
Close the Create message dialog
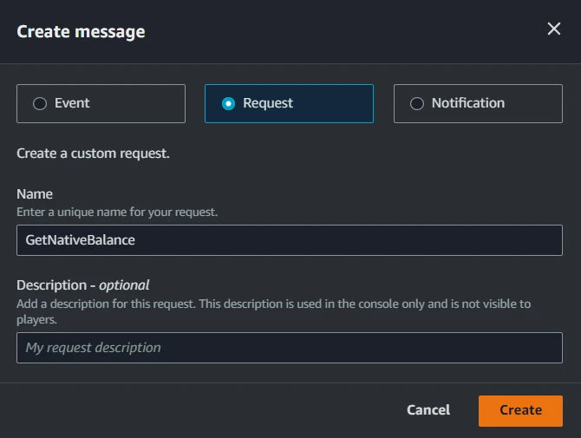click(x=553, y=29)
